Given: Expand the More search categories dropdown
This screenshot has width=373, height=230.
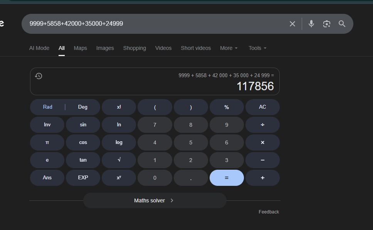Looking at the screenshot, I should pos(229,48).
